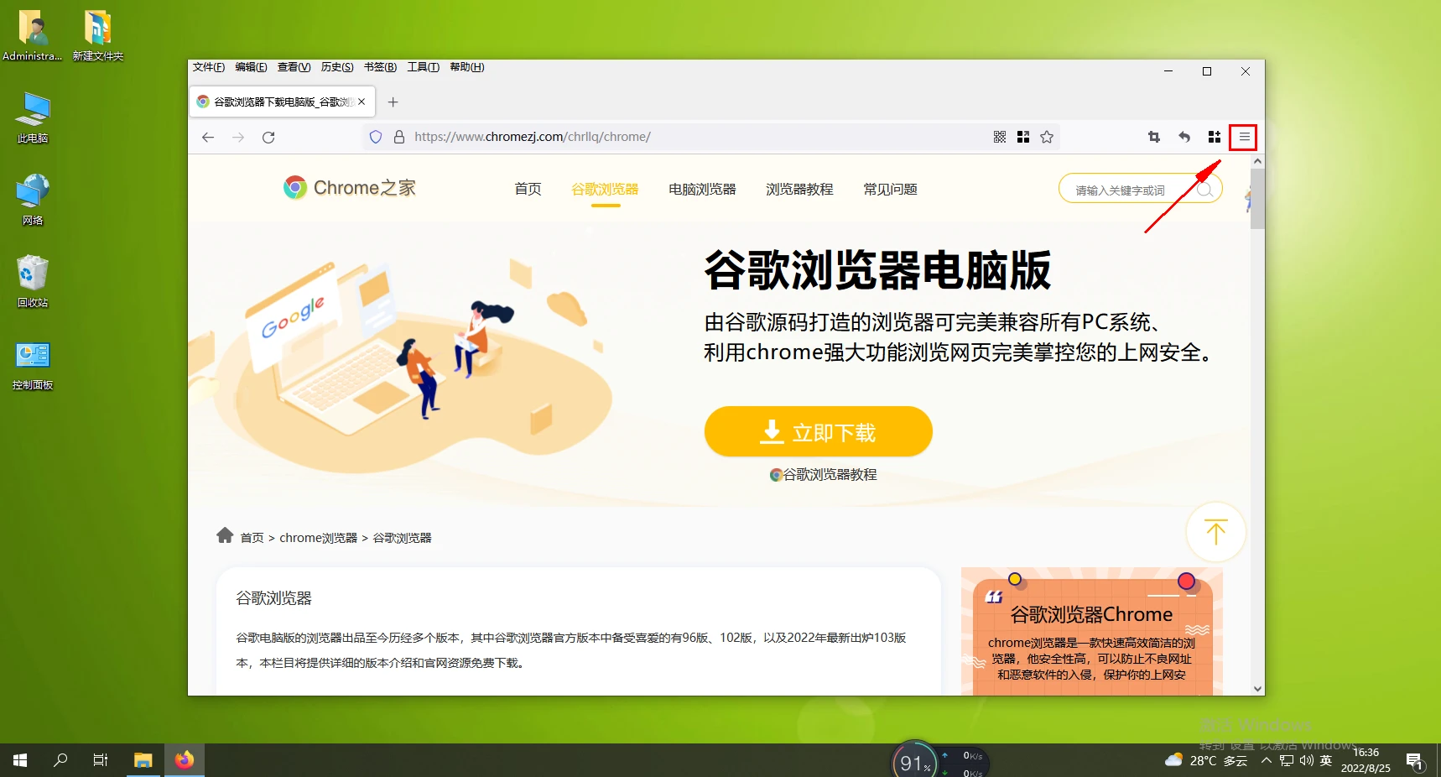Open the 历史(S) menu
The width and height of the screenshot is (1441, 777).
coord(337,67)
